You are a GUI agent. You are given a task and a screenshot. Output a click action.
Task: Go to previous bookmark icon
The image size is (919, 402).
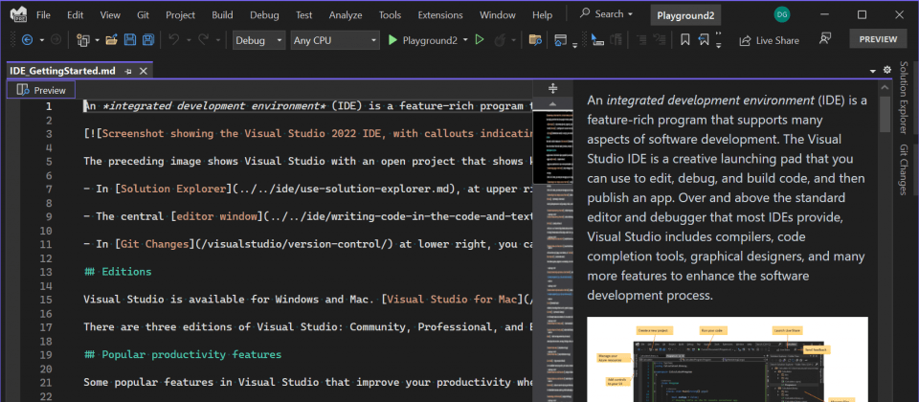click(704, 40)
